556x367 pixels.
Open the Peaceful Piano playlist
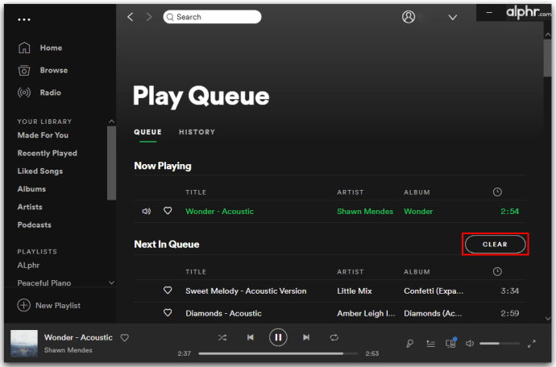44,283
